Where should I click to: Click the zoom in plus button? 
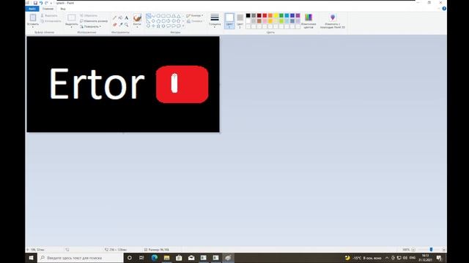pyautogui.click(x=443, y=250)
